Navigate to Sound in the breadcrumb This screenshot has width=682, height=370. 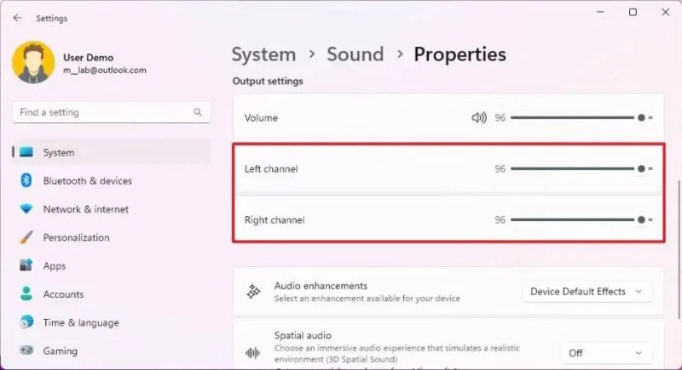coord(355,54)
